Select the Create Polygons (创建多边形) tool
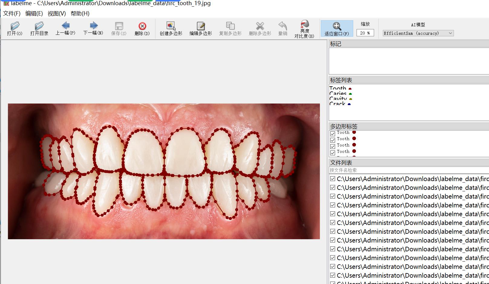489x284 pixels. tap(171, 29)
